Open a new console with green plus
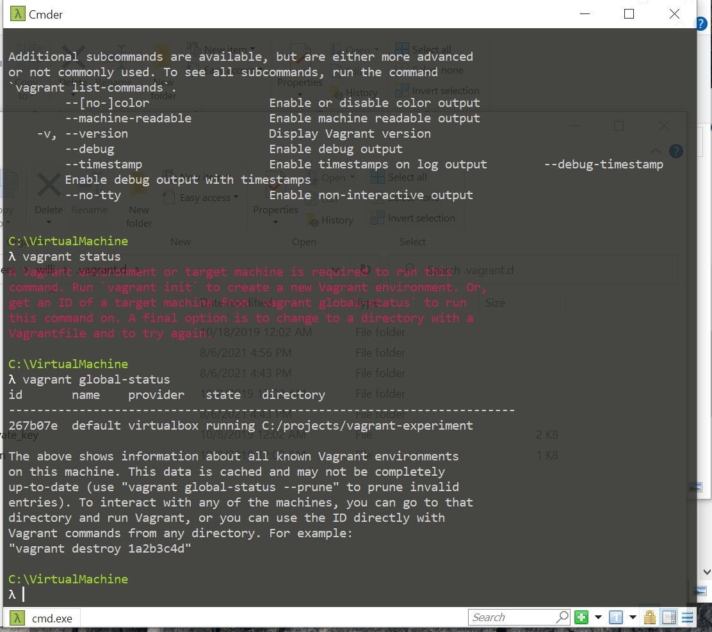Image resolution: width=712 pixels, height=632 pixels. click(581, 617)
